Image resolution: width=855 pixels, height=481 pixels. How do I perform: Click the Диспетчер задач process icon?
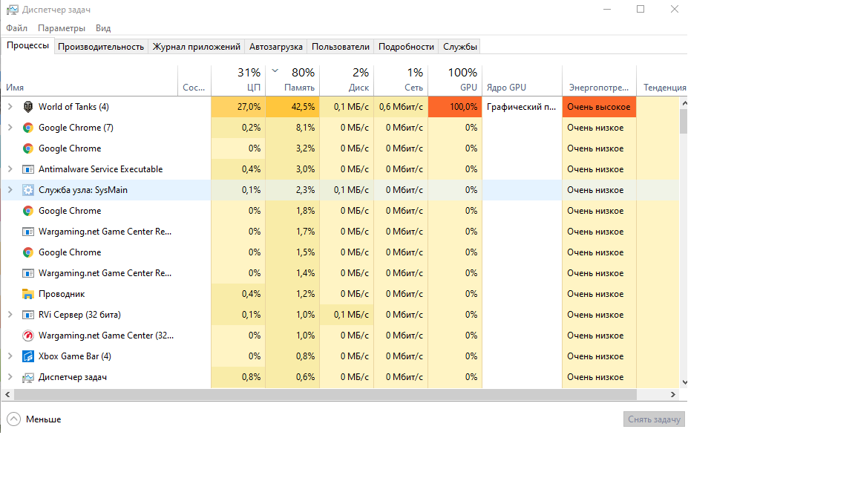point(28,377)
